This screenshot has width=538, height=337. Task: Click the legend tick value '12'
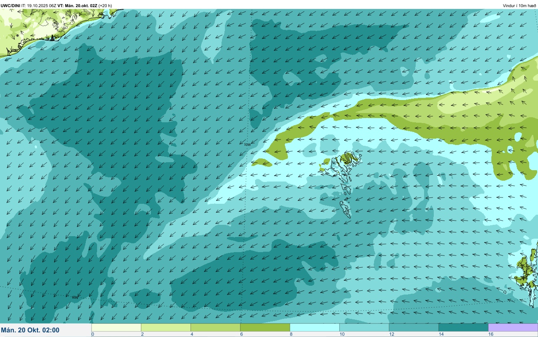click(391, 334)
